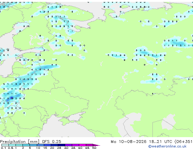Click the '18..21 UTC' time range text
The width and height of the screenshot is (193, 149).
(x=160, y=141)
